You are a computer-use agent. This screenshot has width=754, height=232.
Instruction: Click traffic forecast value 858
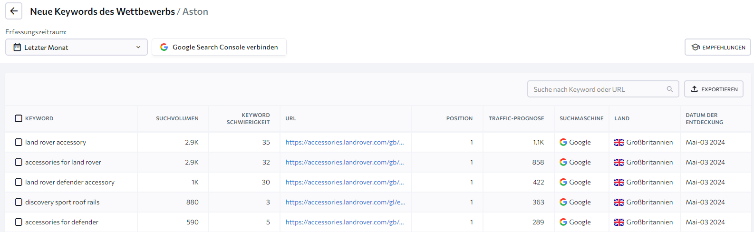(x=538, y=162)
